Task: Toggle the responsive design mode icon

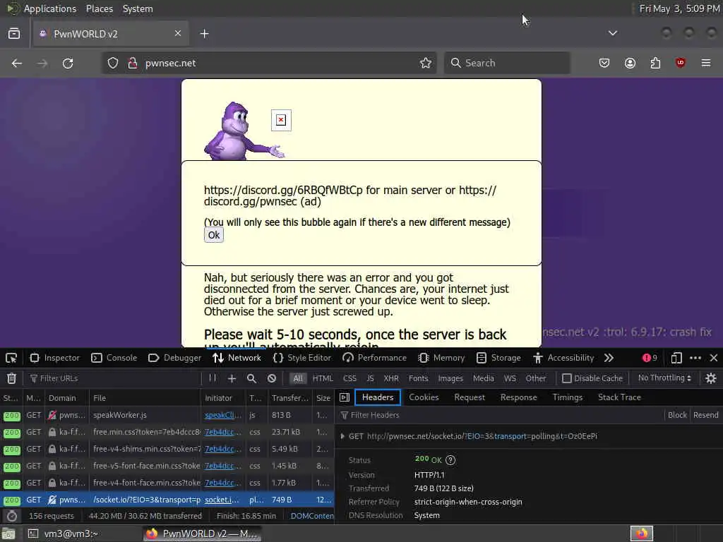Action: pyautogui.click(x=676, y=358)
